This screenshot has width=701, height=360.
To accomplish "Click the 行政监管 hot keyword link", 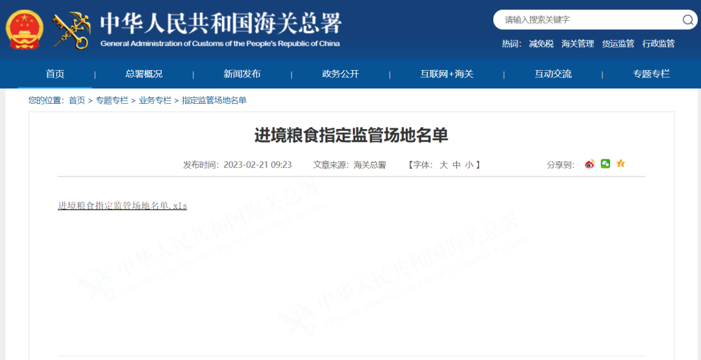I will point(658,43).
